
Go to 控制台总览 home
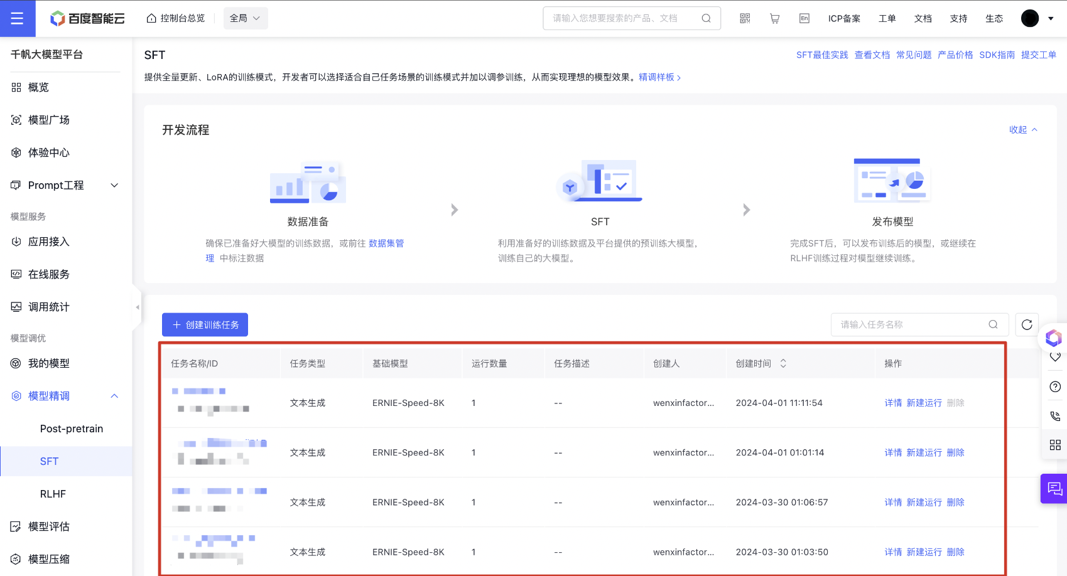pos(176,18)
